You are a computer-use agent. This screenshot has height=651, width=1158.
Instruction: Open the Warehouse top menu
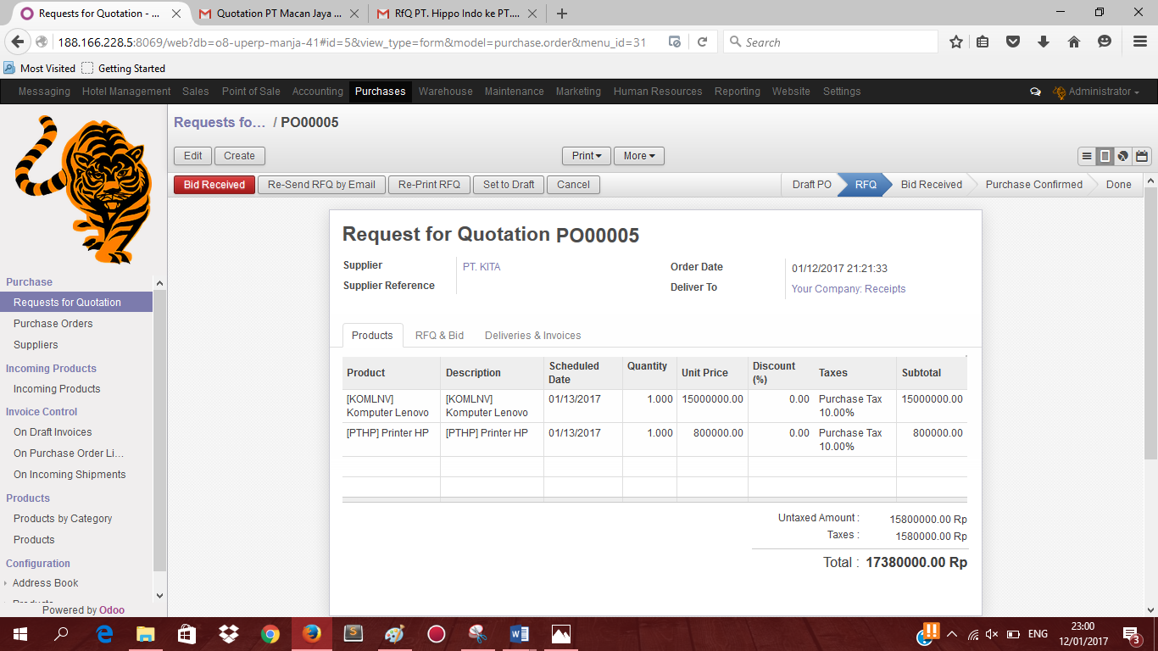pyautogui.click(x=445, y=92)
